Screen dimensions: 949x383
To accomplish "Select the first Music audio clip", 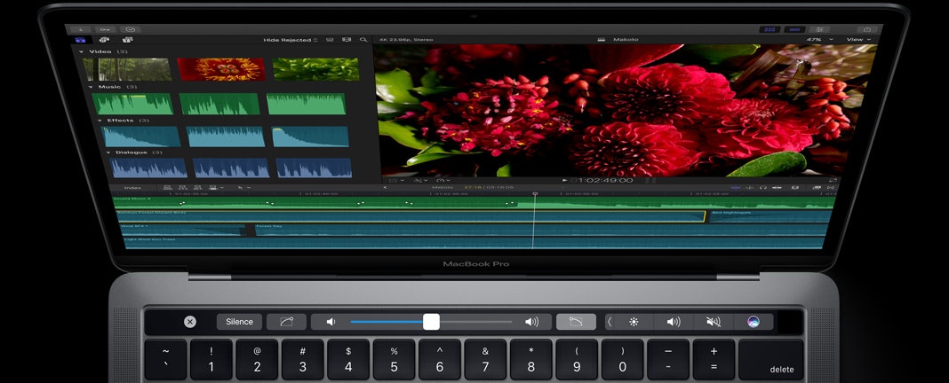I will point(132,104).
